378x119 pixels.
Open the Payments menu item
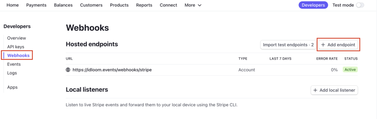pyautogui.click(x=36, y=5)
